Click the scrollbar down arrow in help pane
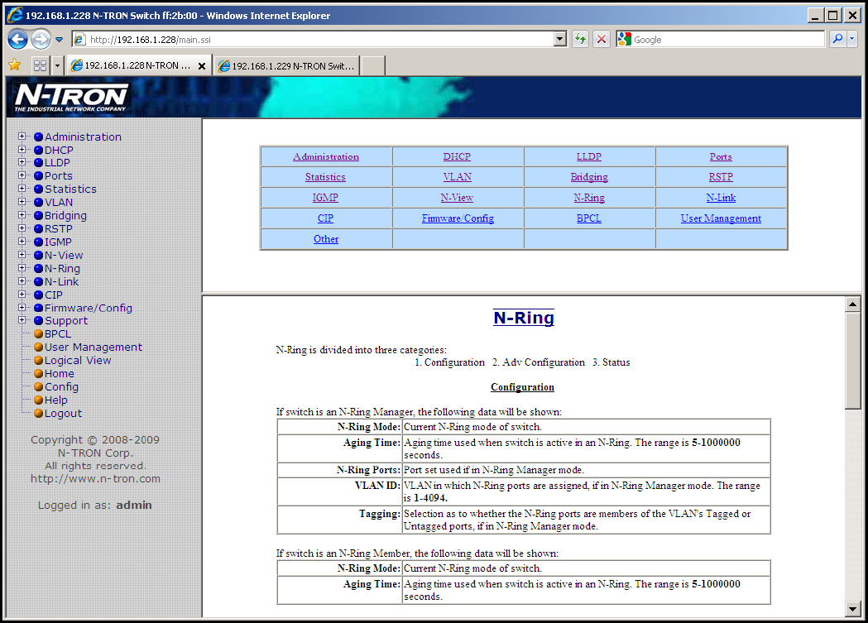Image resolution: width=868 pixels, height=623 pixels. (x=853, y=609)
